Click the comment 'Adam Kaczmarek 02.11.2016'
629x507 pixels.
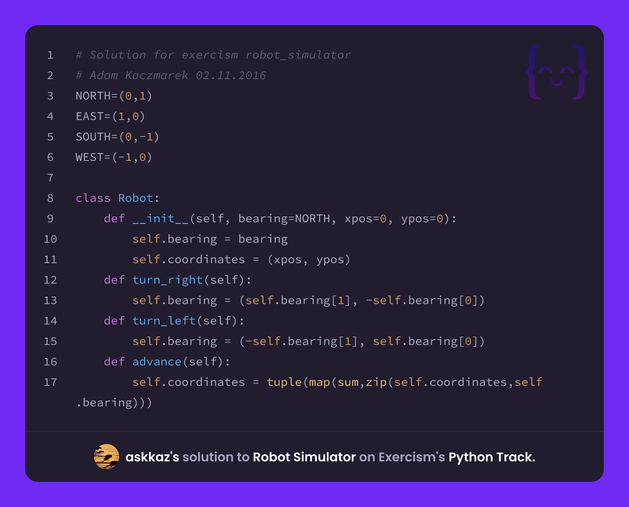click(x=171, y=76)
